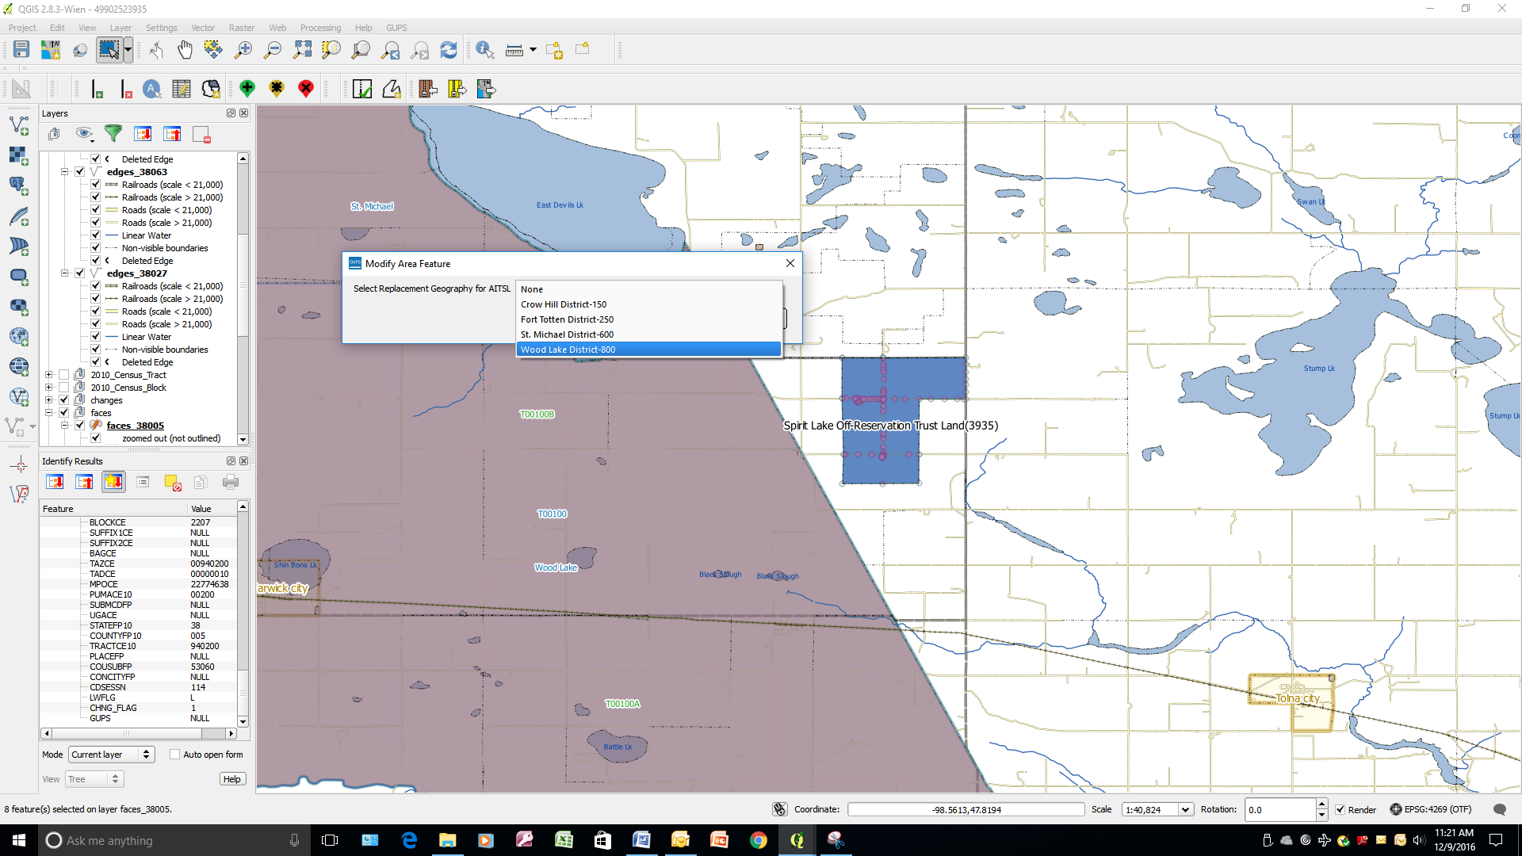Click the Refresh map icon
The height and width of the screenshot is (856, 1522).
point(449,50)
